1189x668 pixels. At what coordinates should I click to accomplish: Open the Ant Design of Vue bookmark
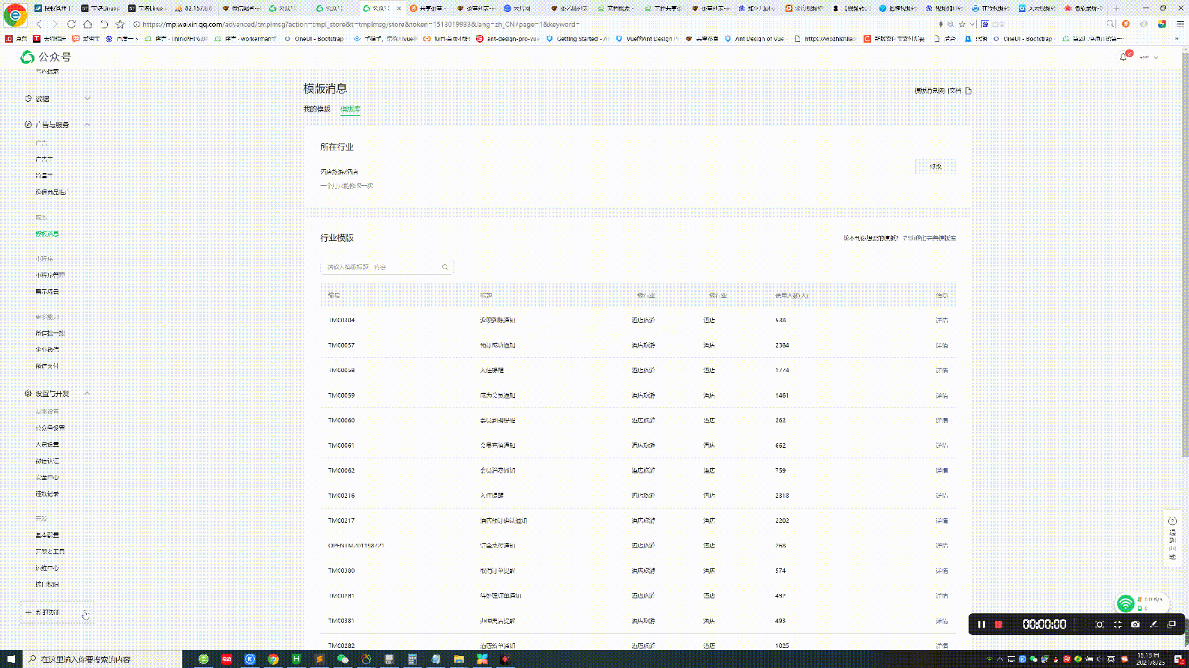pos(754,39)
